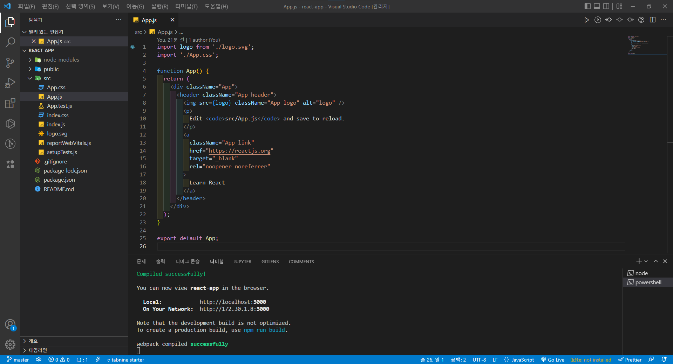Switch to the GITLENS panel tab
The height and width of the screenshot is (364, 673).
270,261
